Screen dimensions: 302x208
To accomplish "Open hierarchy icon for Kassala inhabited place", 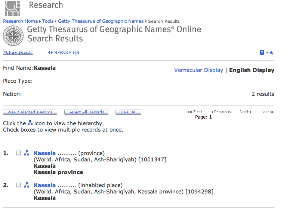I will [x=26, y=185].
